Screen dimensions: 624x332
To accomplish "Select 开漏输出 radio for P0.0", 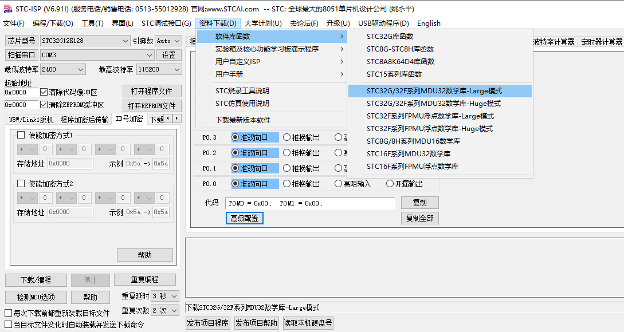I will click(390, 184).
